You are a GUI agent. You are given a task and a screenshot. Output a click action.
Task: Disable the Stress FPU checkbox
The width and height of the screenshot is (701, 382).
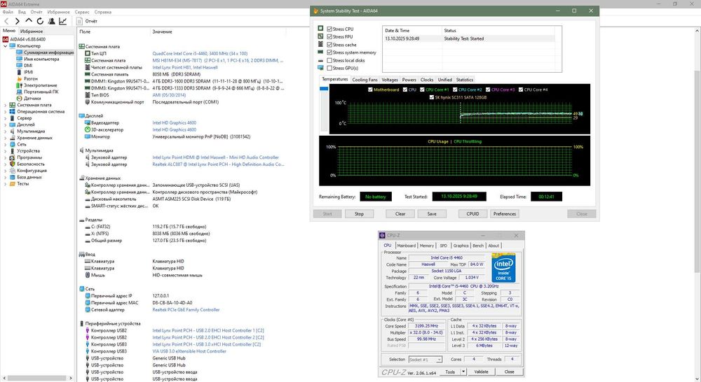(329, 36)
